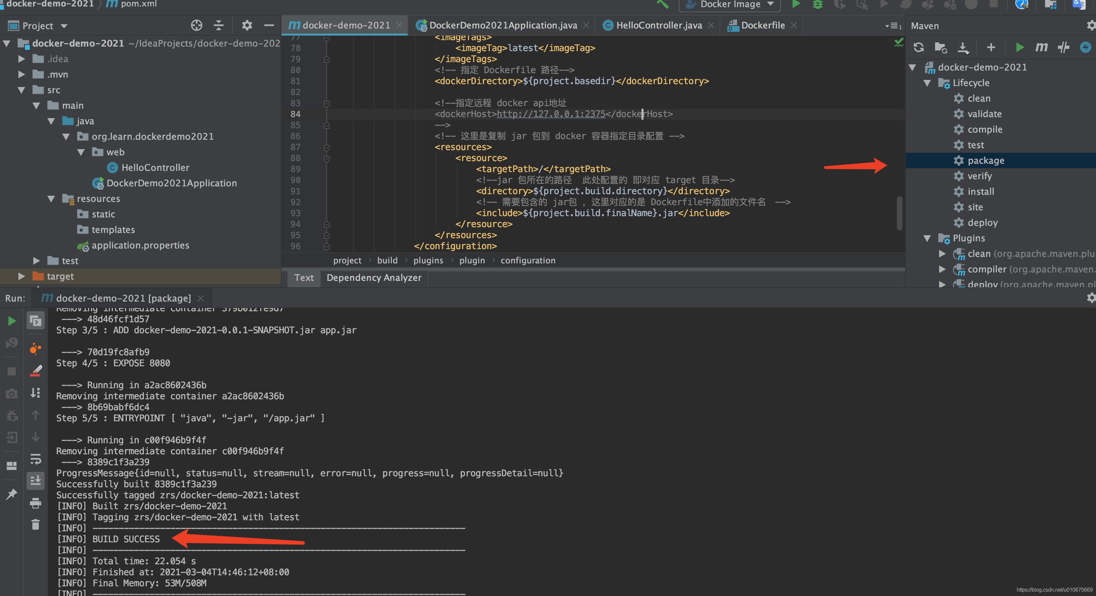Viewport: 1096px width, 596px height.
Task: Click the plugins breadcrumb below the editor
Action: [428, 260]
